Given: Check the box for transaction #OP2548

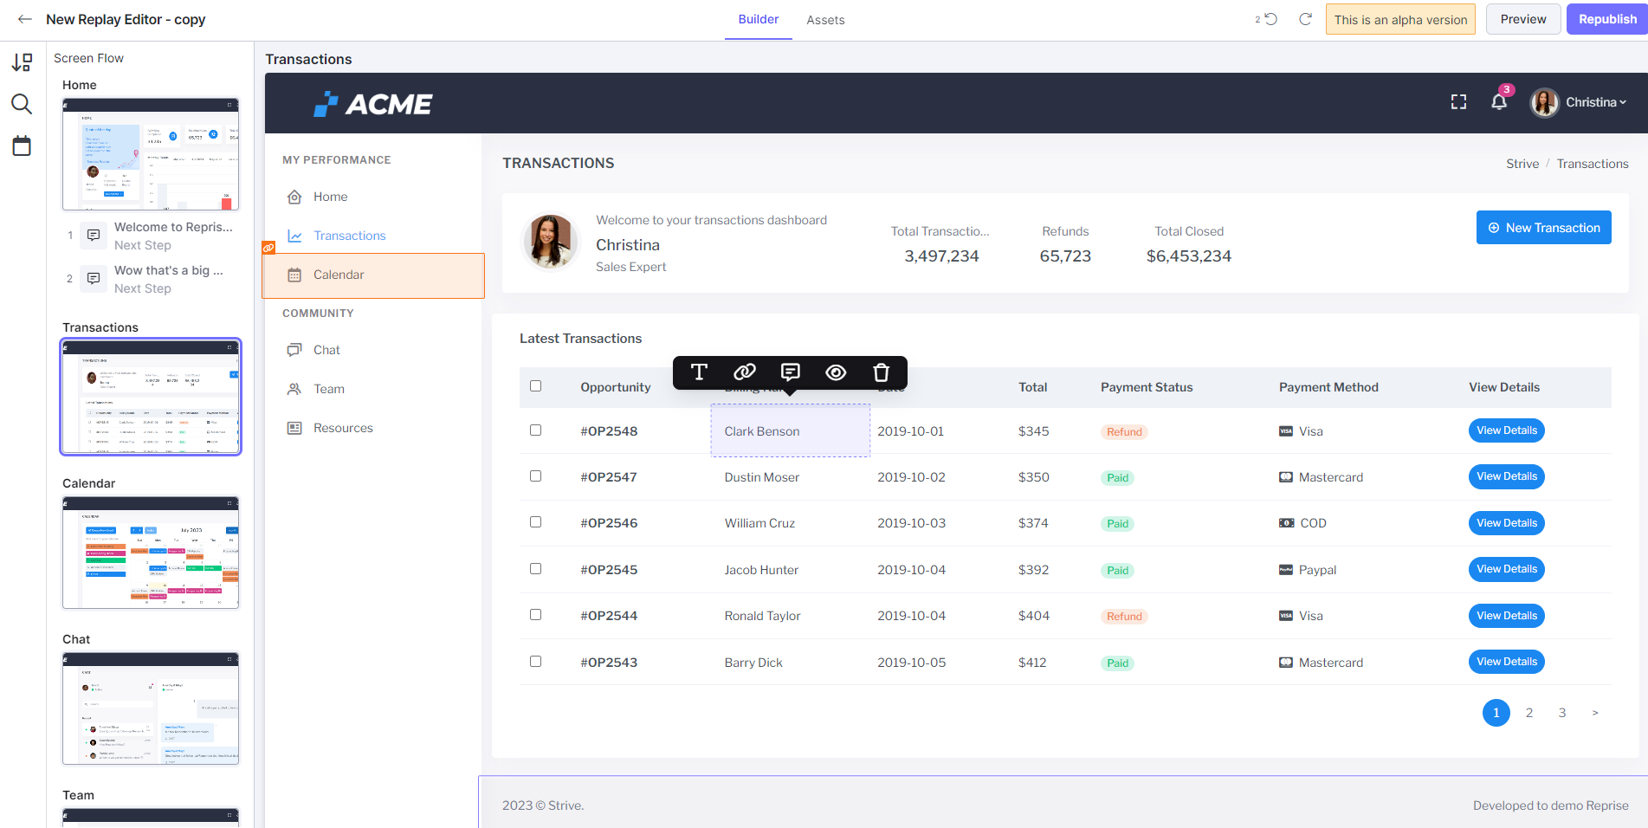Looking at the screenshot, I should tap(535, 430).
